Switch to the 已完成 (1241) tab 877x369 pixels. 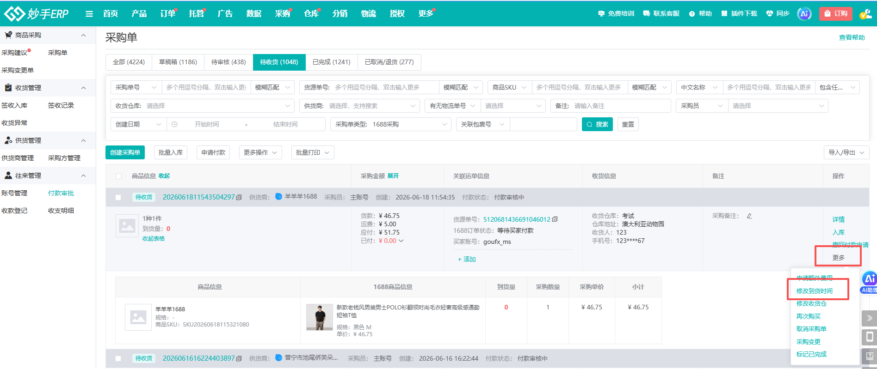(x=332, y=62)
